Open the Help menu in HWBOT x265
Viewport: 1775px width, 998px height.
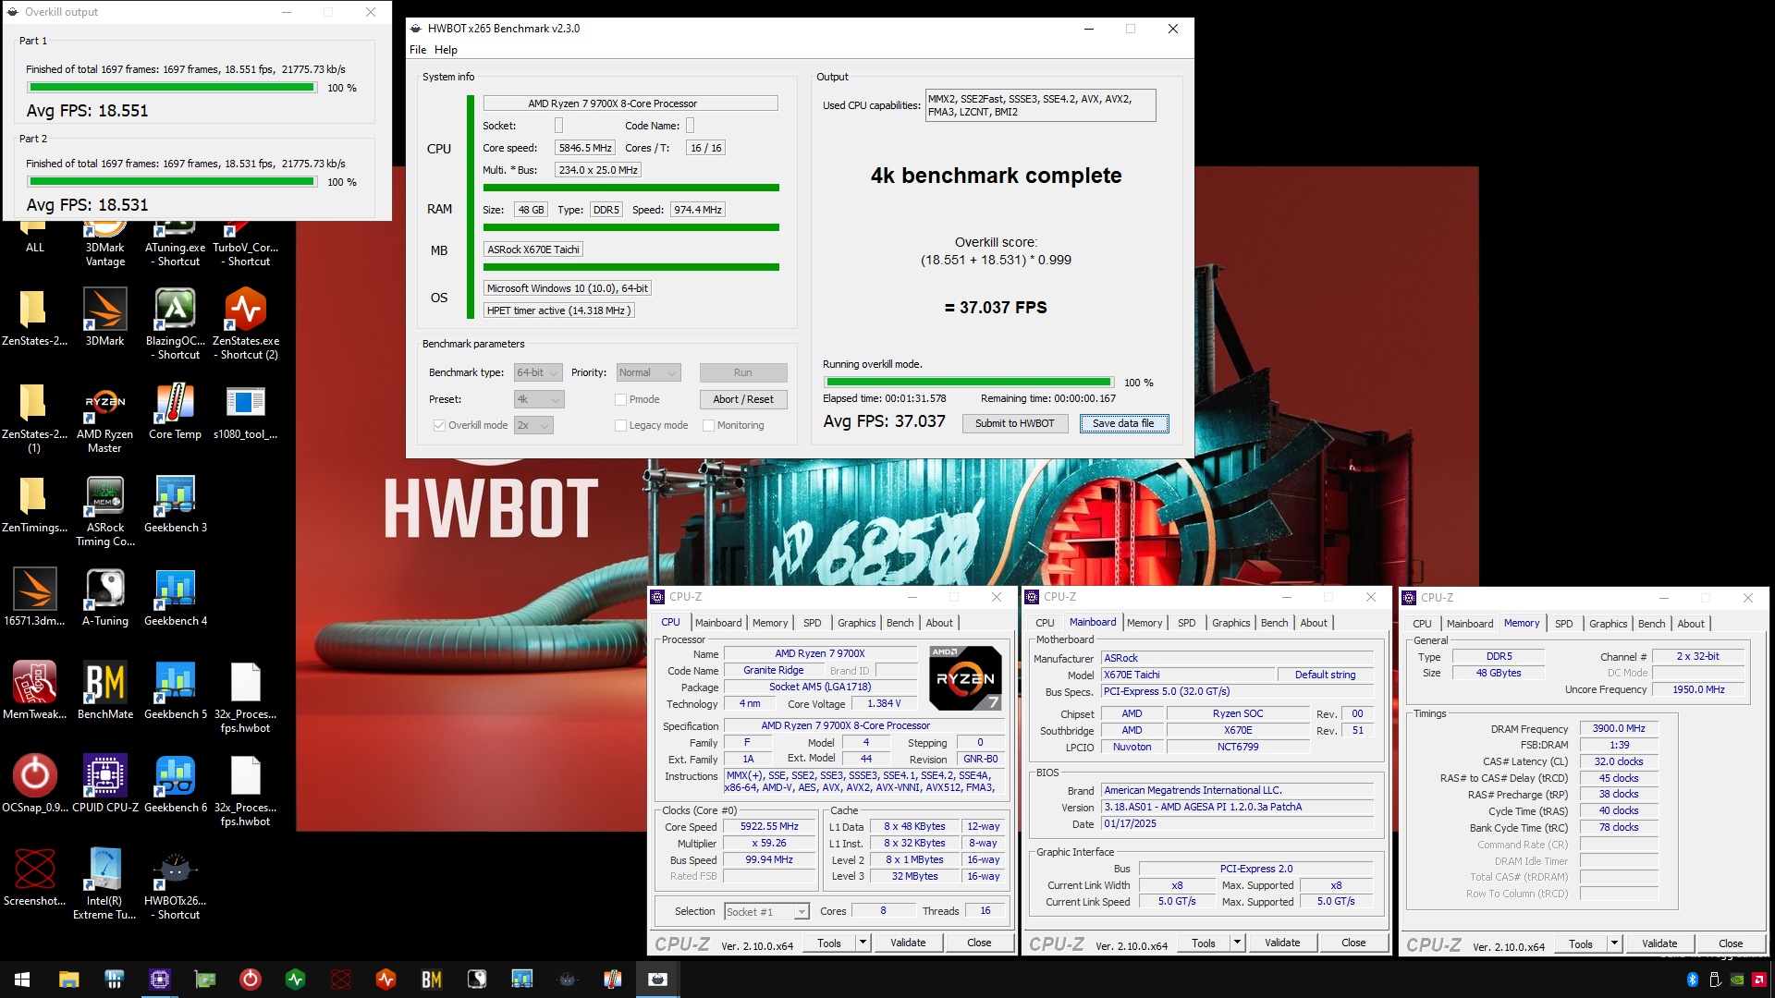pyautogui.click(x=446, y=50)
